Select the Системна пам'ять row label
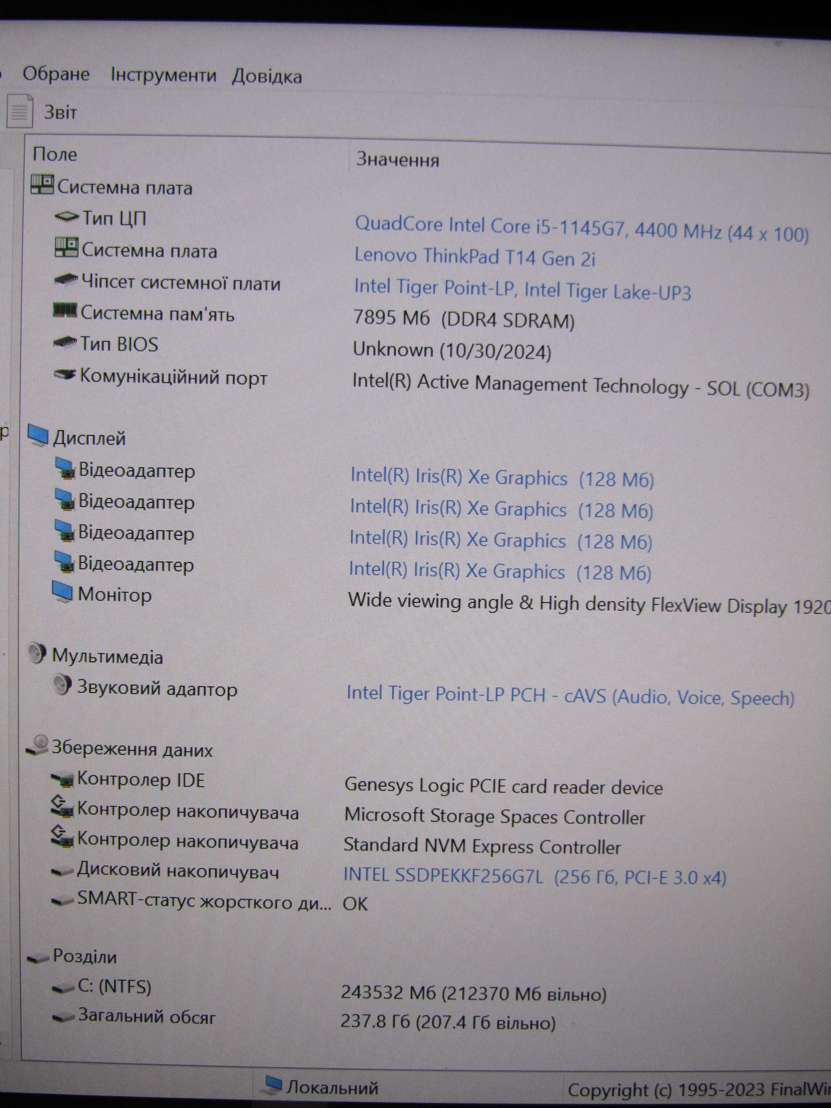831x1108 pixels. click(x=158, y=314)
